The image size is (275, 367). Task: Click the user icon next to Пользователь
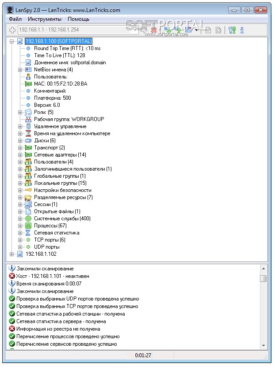[x=28, y=77]
